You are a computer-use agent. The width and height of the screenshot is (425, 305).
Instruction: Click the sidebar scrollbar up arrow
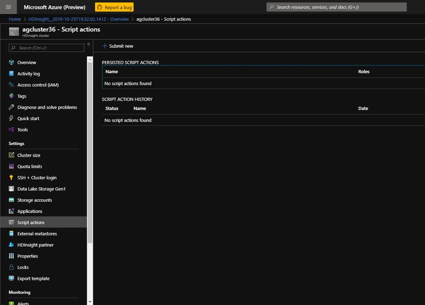point(90,59)
